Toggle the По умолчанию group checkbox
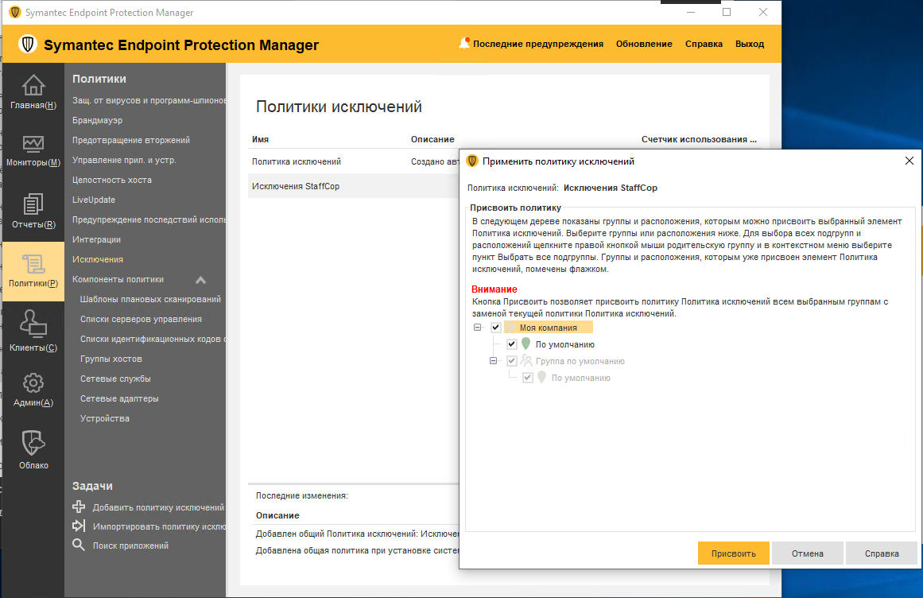This screenshot has width=923, height=598. click(x=511, y=345)
